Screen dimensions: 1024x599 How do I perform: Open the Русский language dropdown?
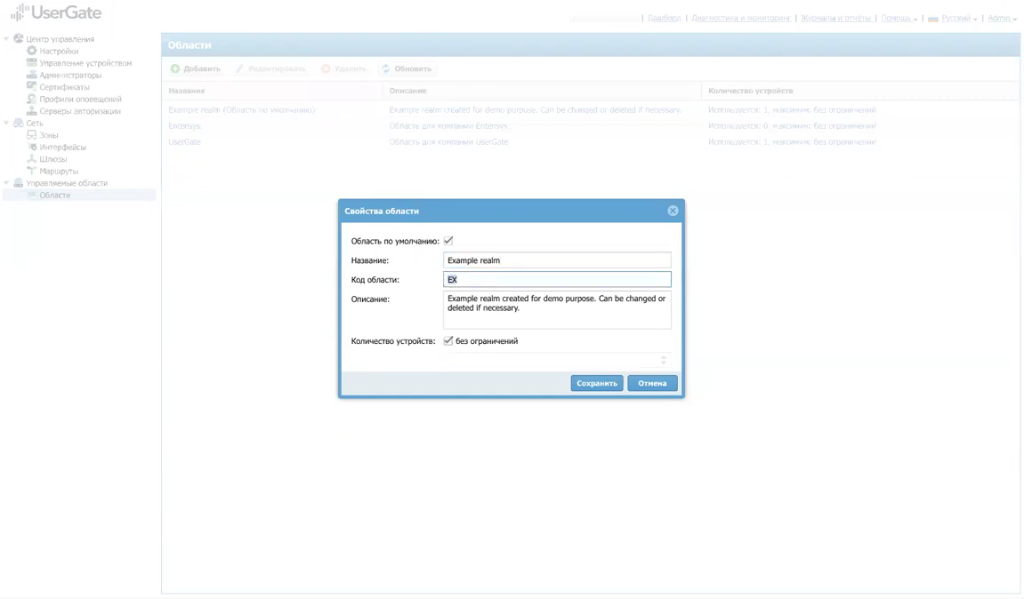pos(959,19)
